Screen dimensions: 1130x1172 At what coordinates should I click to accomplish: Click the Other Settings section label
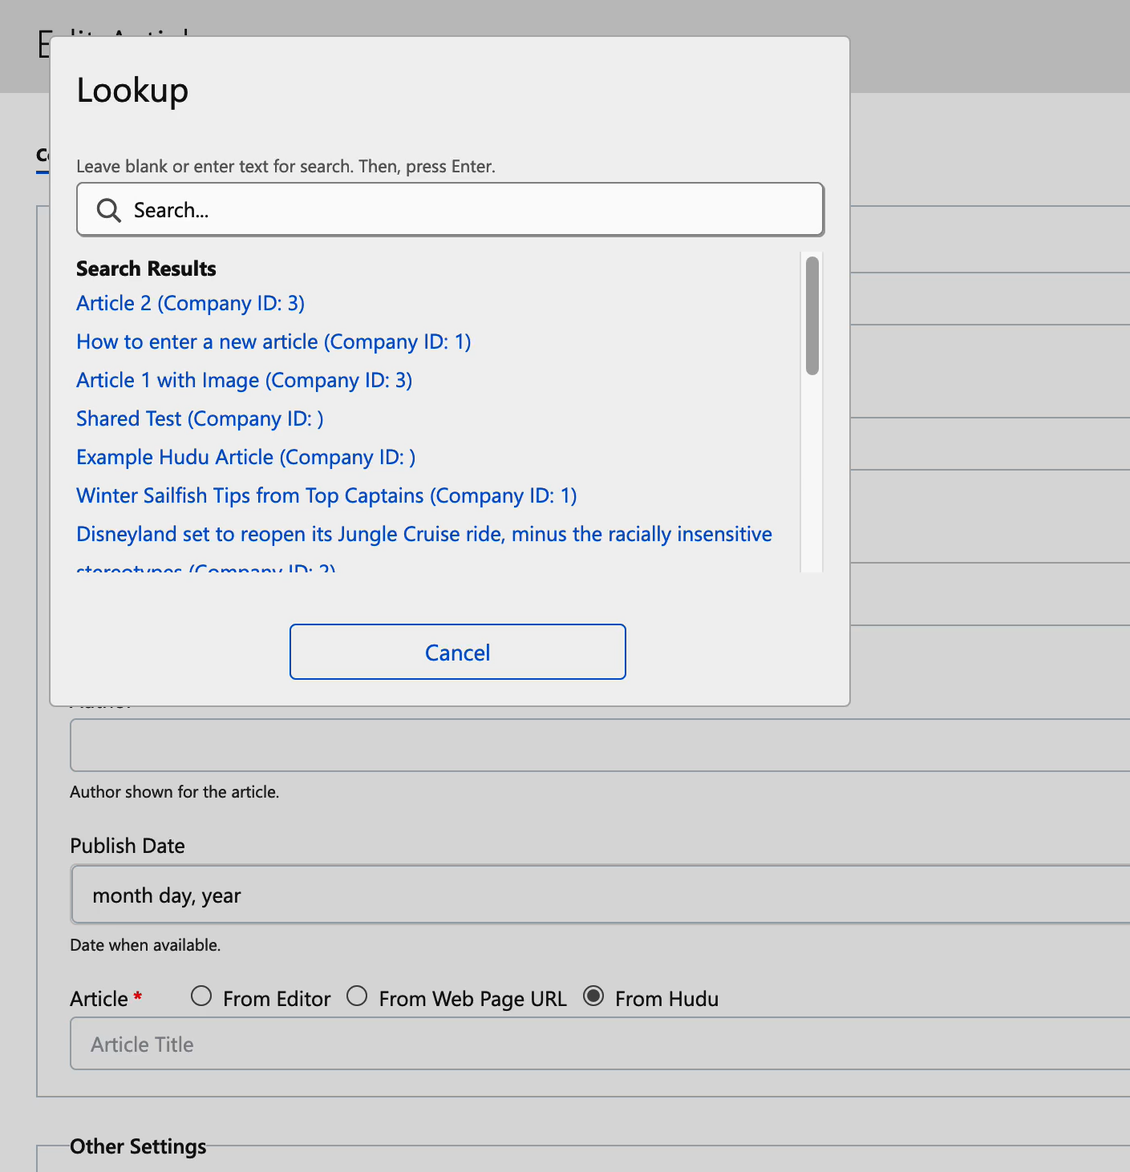137,1146
